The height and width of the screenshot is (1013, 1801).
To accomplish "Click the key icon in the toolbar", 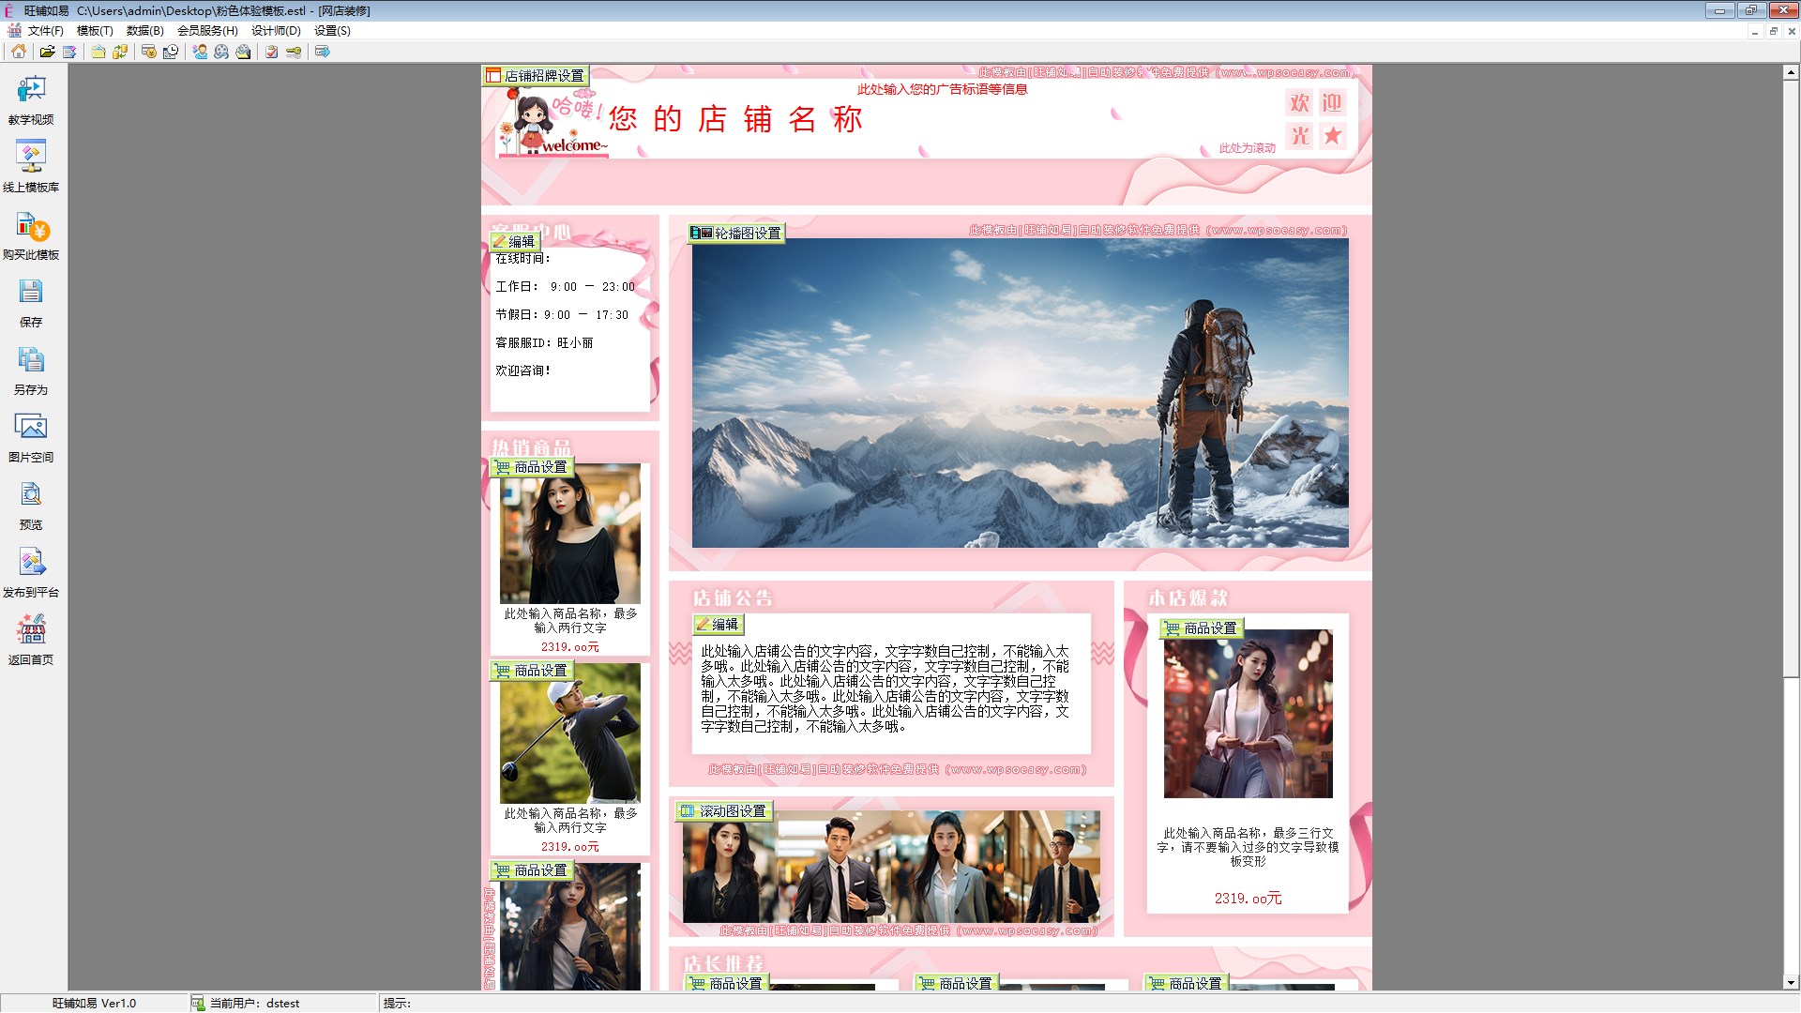I will pos(294,52).
